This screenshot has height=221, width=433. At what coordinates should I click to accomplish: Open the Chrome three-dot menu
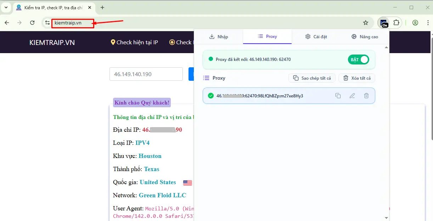coord(428,22)
